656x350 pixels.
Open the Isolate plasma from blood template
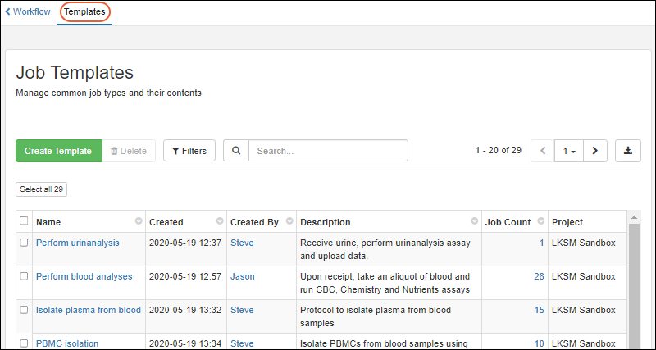point(89,310)
